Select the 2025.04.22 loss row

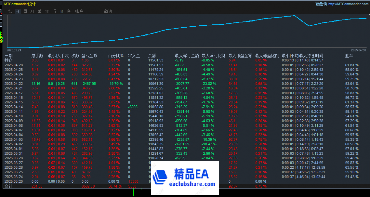pyautogui.click(x=14, y=84)
